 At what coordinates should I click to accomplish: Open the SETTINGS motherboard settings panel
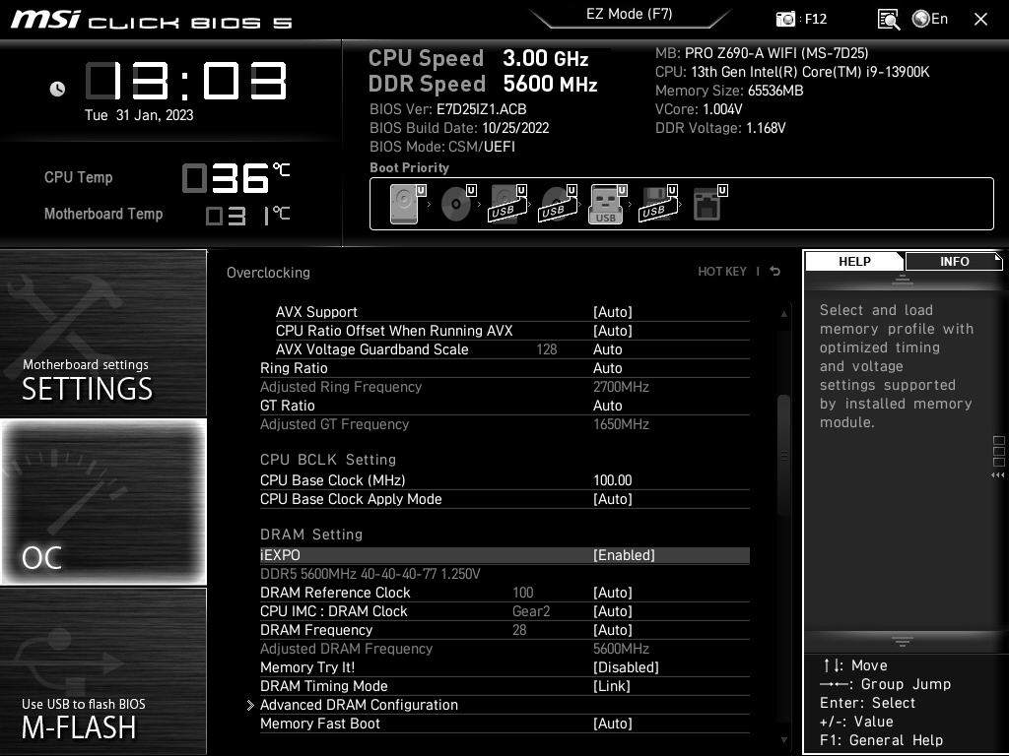(102, 333)
